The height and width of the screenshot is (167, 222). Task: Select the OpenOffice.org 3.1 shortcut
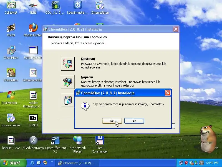click(x=55, y=144)
